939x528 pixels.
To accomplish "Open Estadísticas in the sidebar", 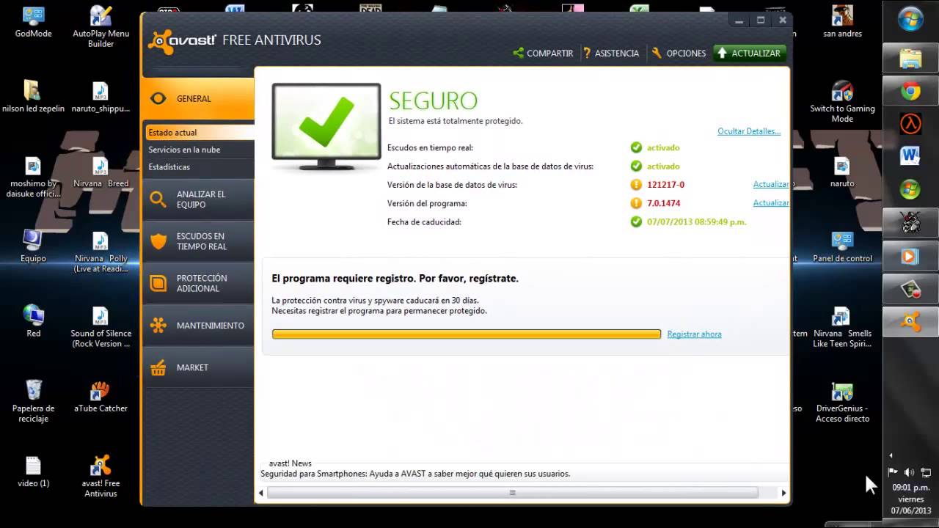I will (169, 166).
